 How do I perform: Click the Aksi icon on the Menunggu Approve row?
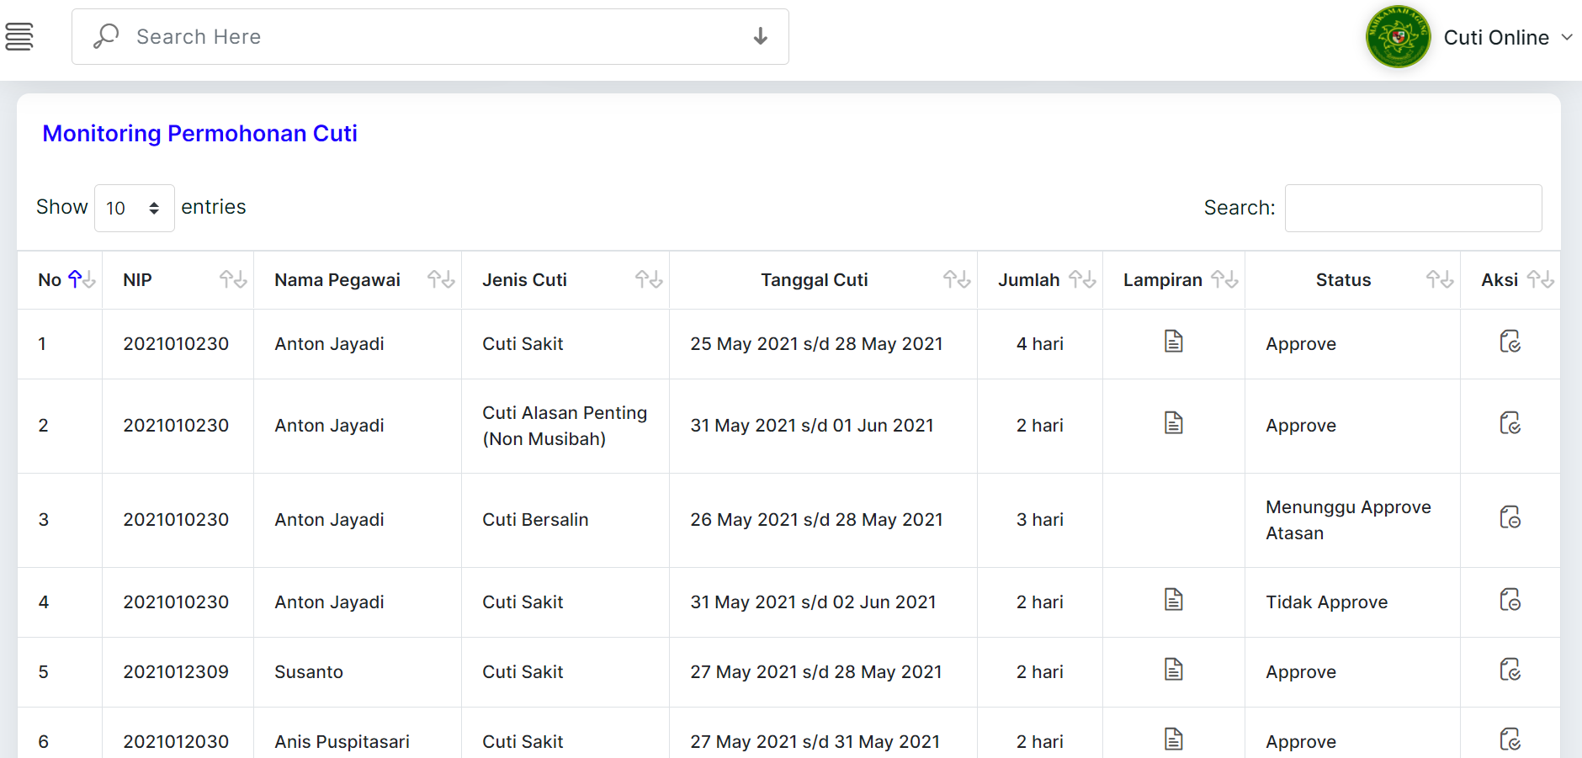(x=1511, y=518)
